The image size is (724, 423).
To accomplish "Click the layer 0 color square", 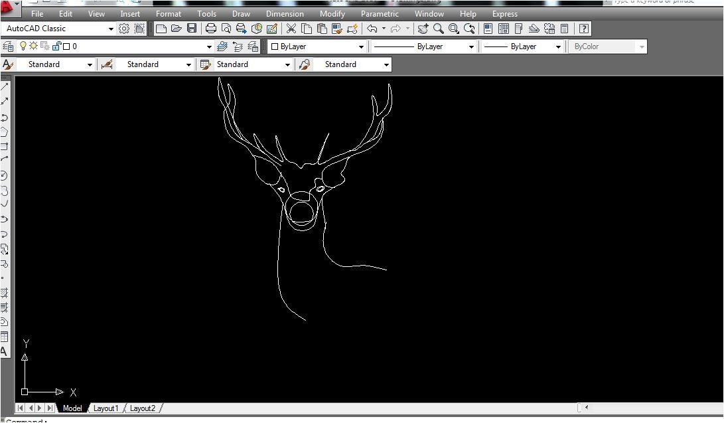I will point(66,46).
